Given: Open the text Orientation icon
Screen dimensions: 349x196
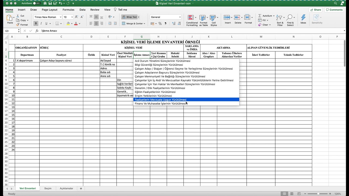Looking at the screenshot, I should pos(110,17).
